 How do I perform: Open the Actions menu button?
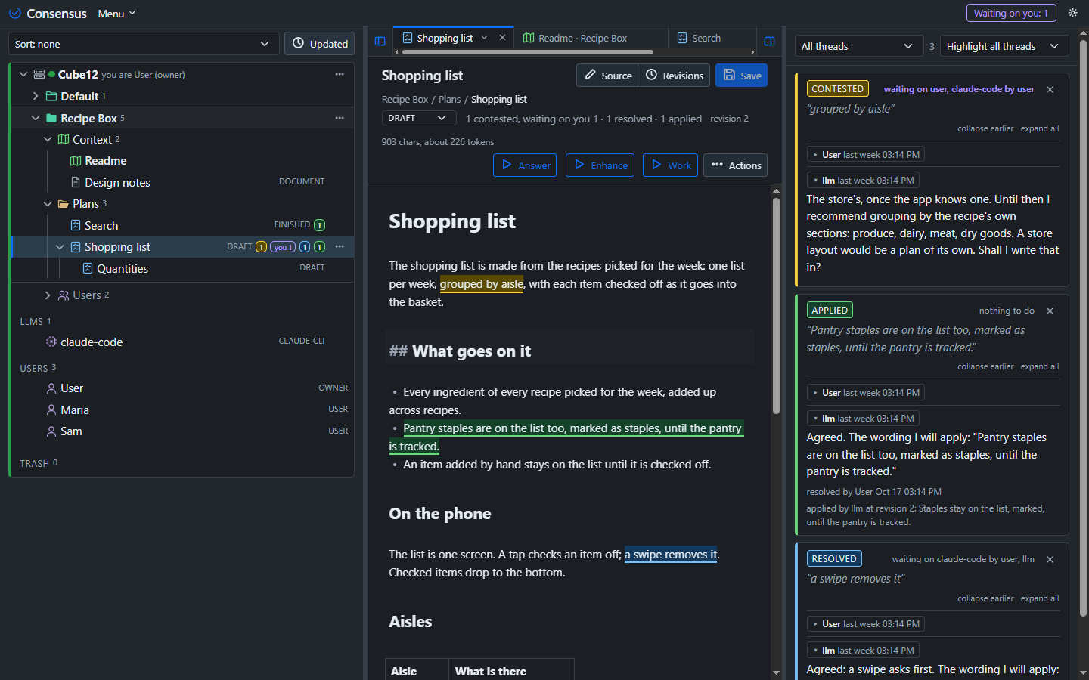point(736,165)
